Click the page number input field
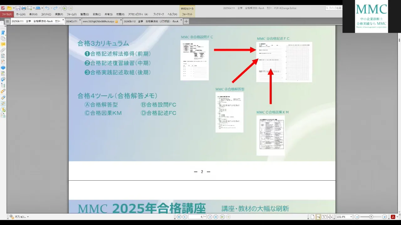The height and width of the screenshot is (225, 401). coord(197,217)
